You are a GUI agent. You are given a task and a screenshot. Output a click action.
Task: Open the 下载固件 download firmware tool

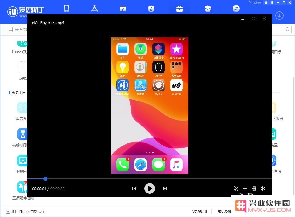[22, 161]
